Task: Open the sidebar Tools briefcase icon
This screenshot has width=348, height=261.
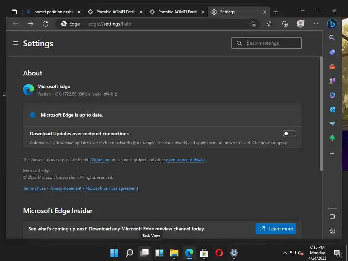Action: (332, 67)
